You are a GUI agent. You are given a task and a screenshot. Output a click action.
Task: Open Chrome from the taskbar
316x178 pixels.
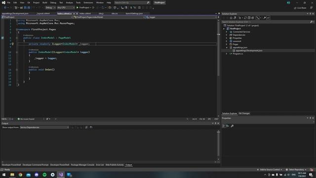(x=20, y=175)
